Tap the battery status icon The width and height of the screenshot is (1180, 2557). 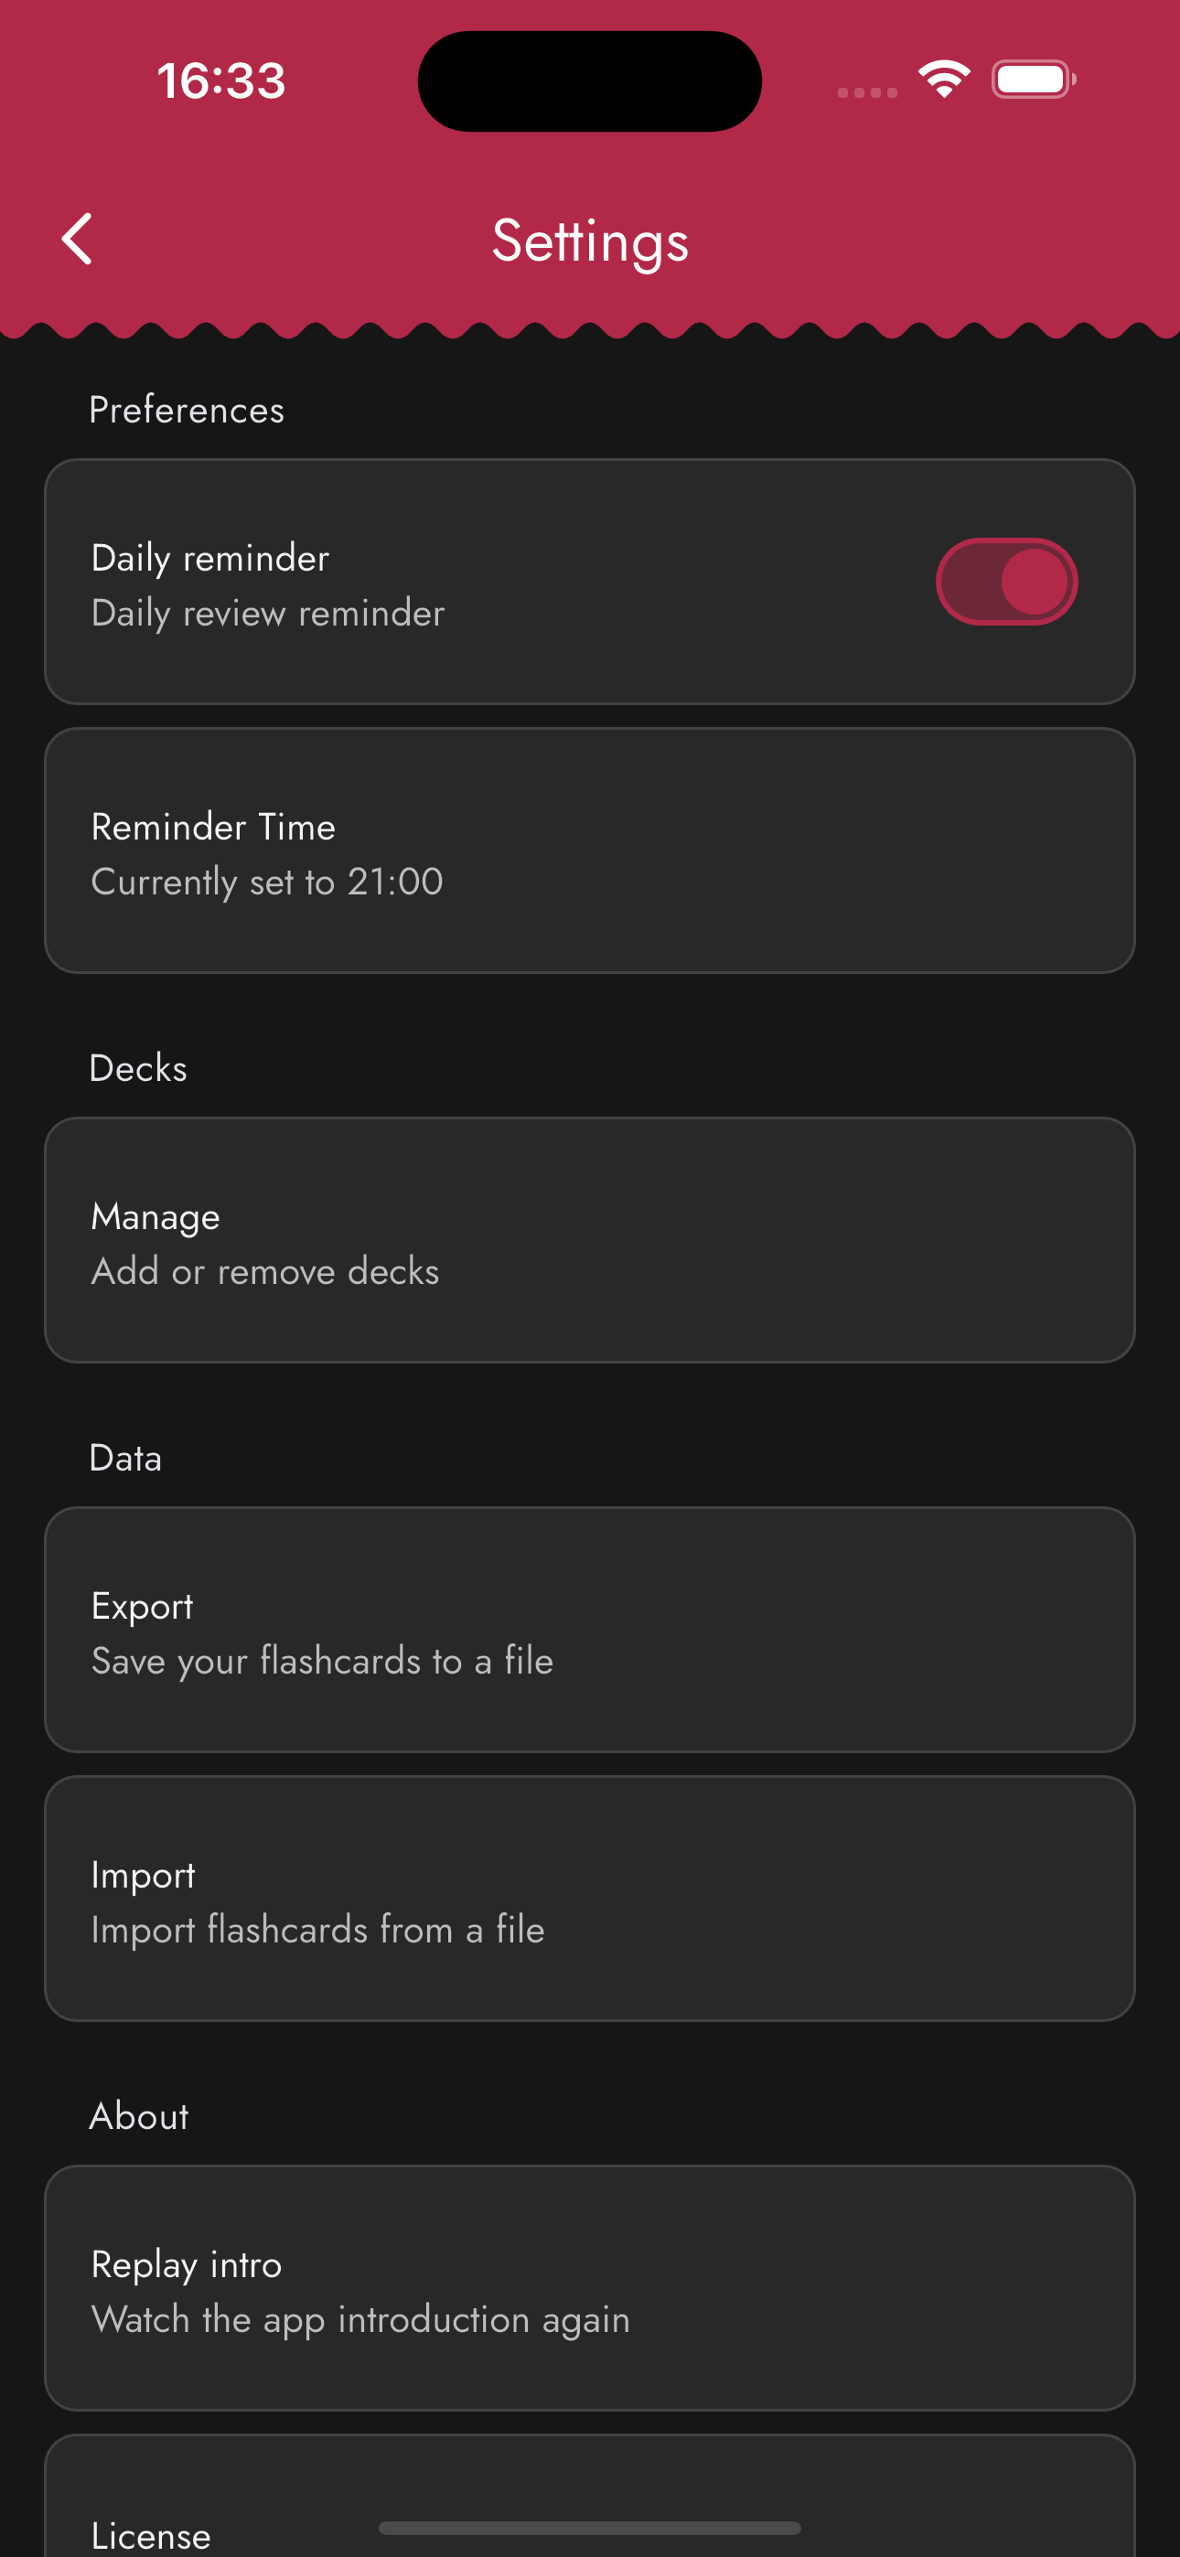1034,80
